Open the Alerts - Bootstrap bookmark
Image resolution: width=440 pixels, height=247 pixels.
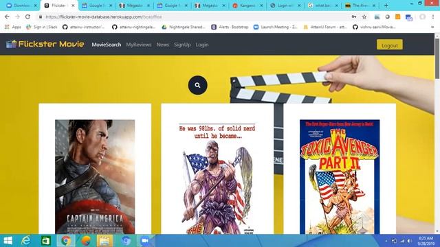click(230, 27)
